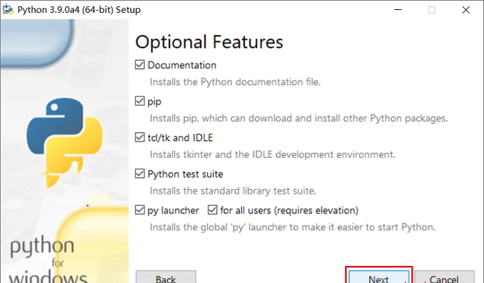Toggle for all users (requires elevation) checkbox
The height and width of the screenshot is (283, 484).
pyautogui.click(x=212, y=210)
